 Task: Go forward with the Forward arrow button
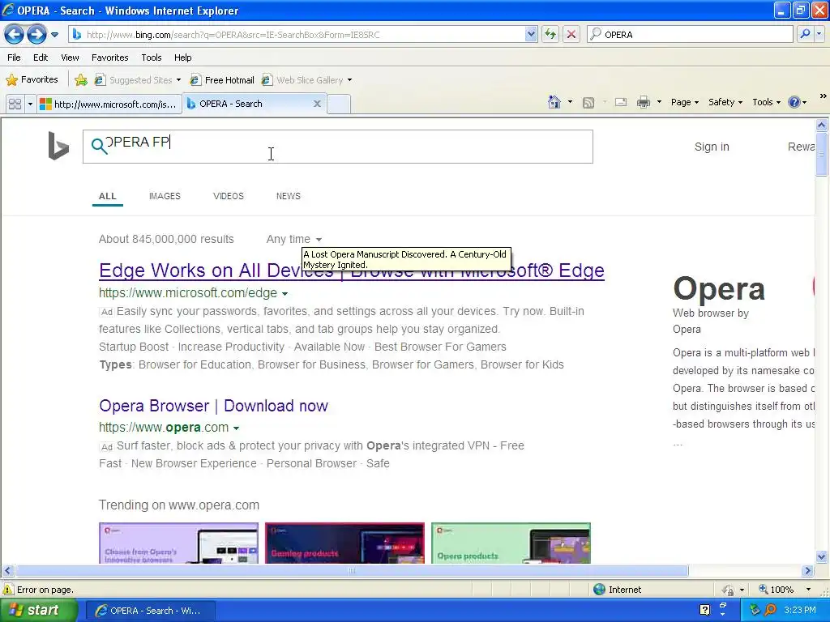pyautogui.click(x=36, y=35)
